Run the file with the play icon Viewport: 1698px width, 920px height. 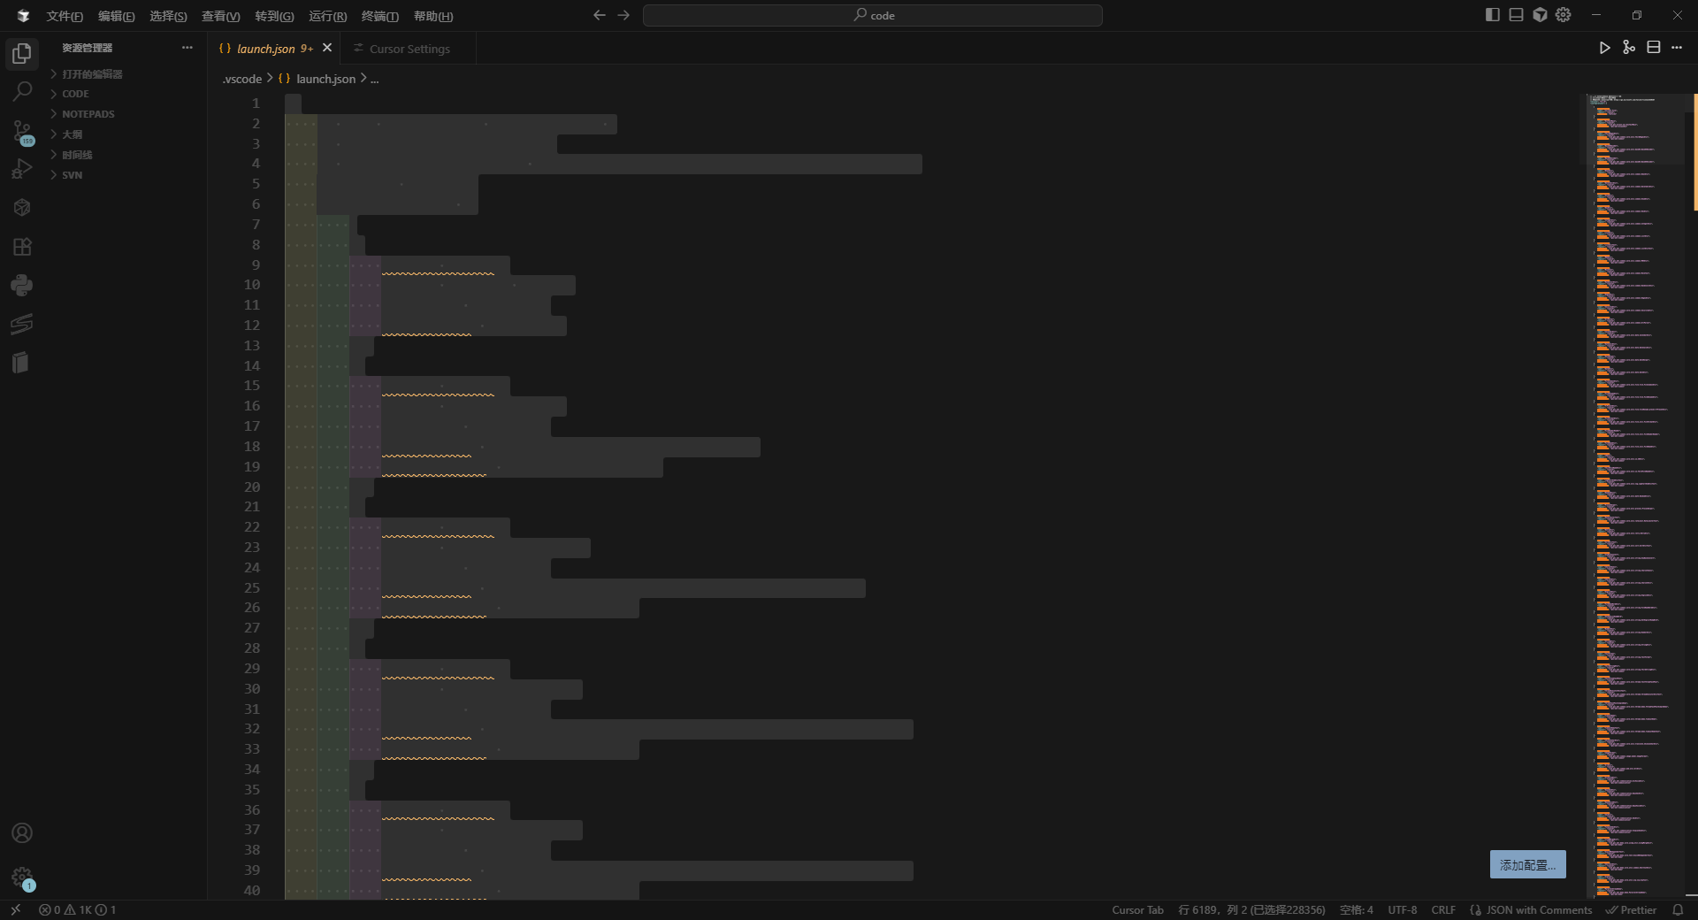click(x=1604, y=48)
